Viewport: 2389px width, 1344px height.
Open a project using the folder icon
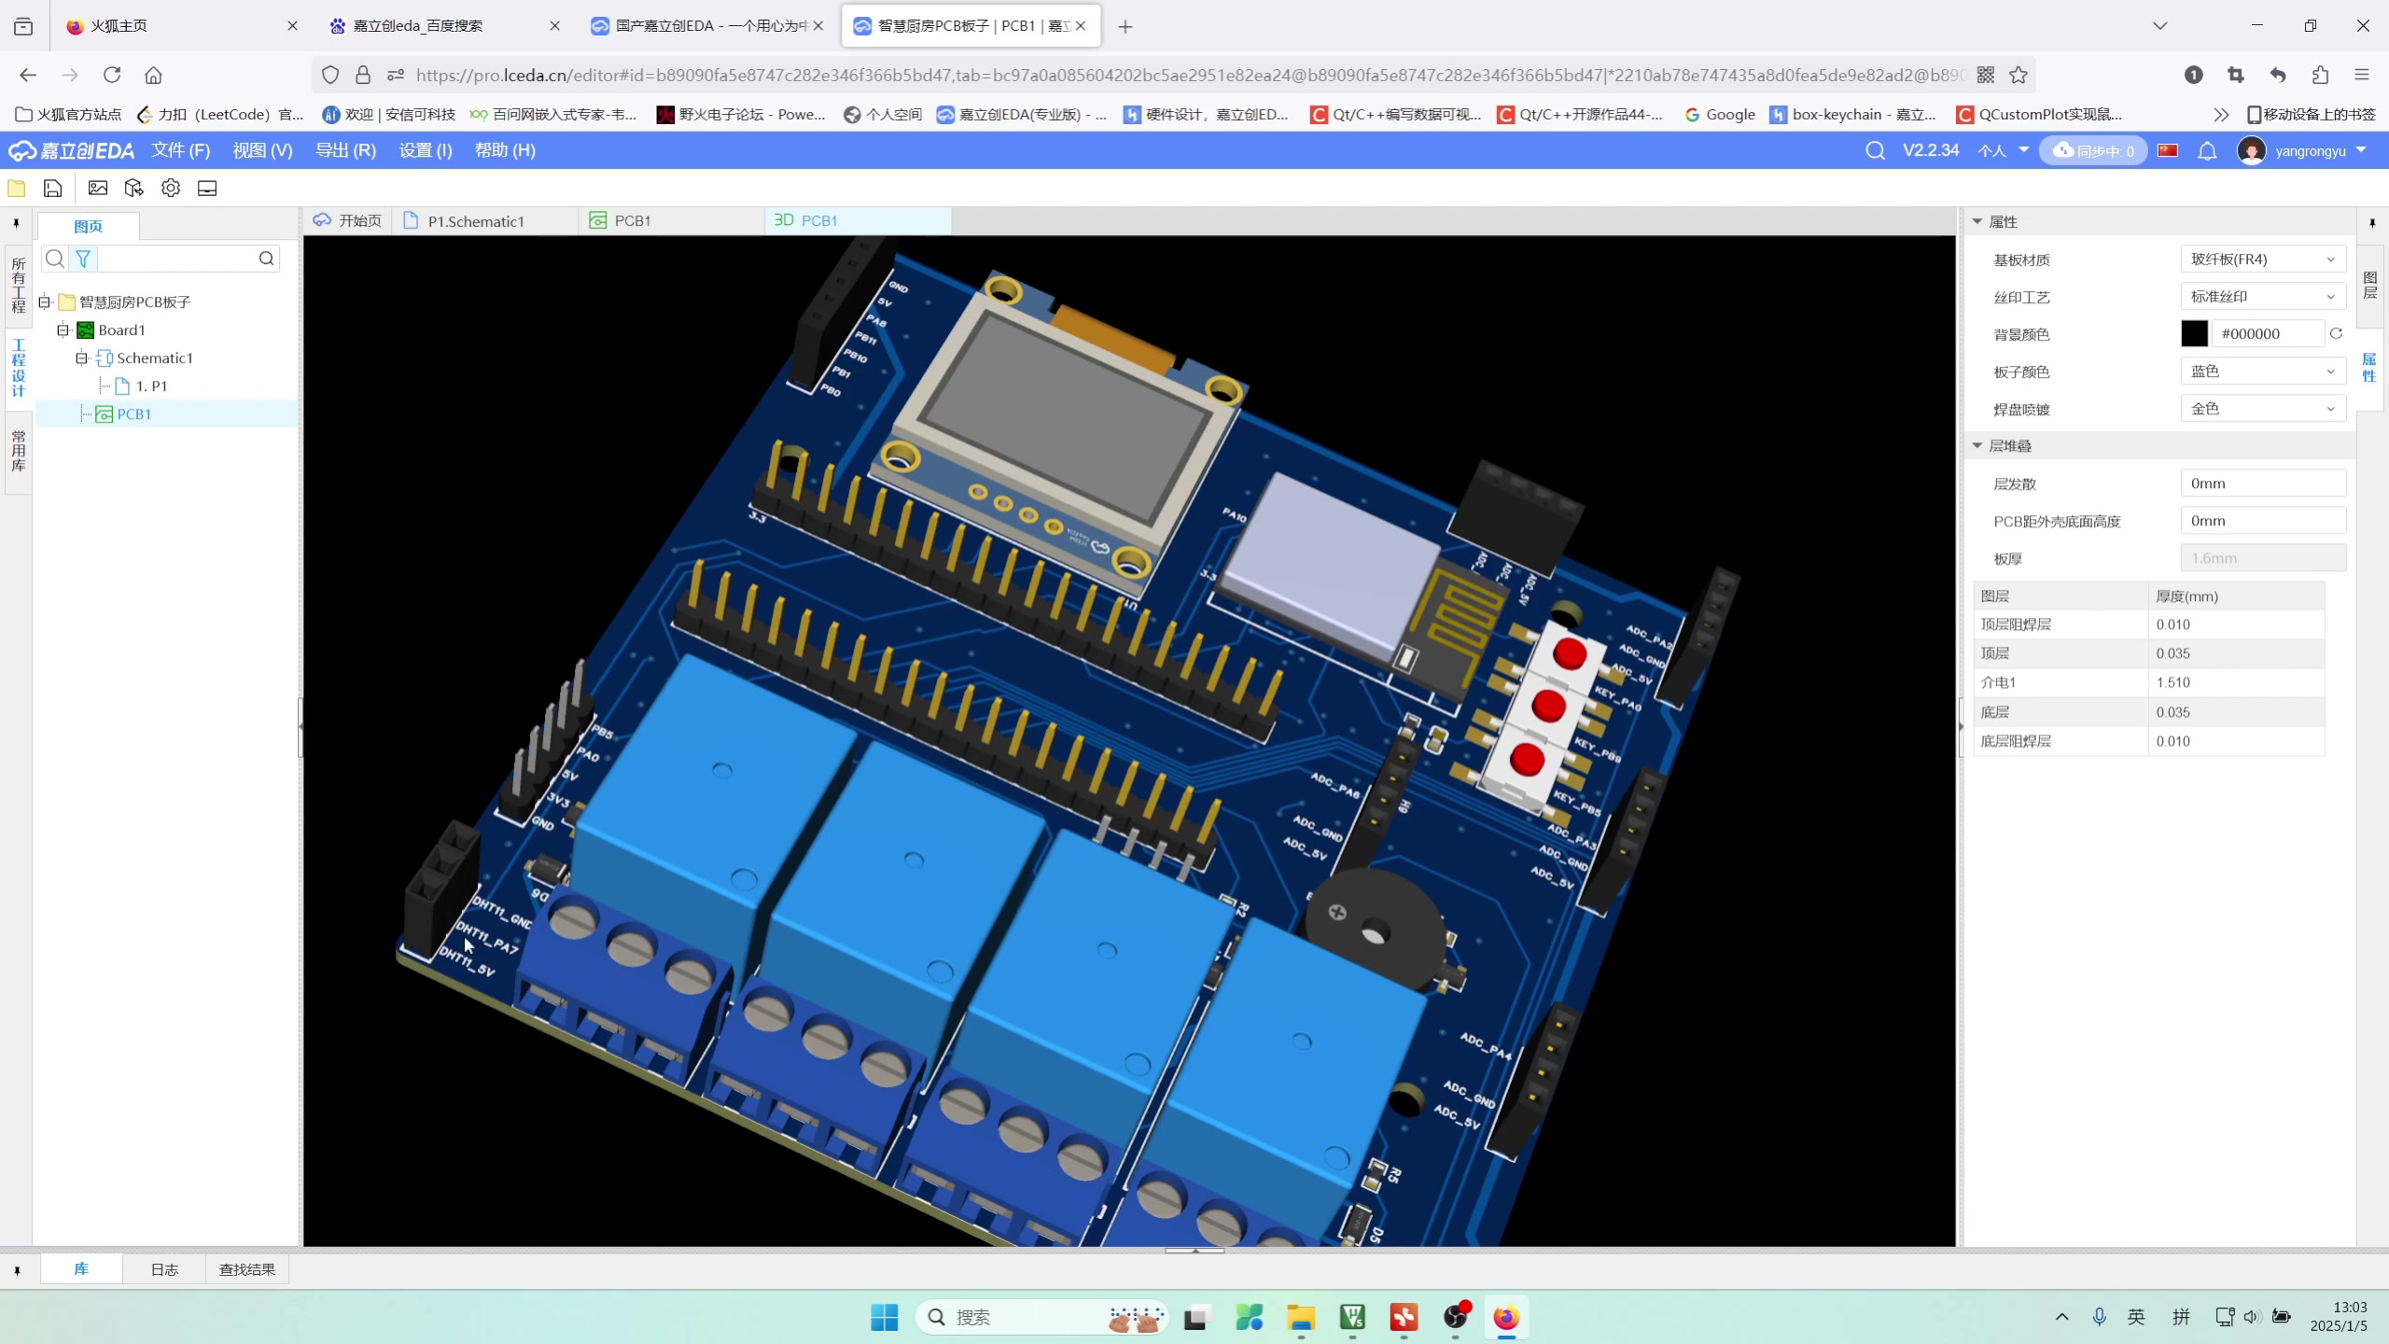point(17,188)
